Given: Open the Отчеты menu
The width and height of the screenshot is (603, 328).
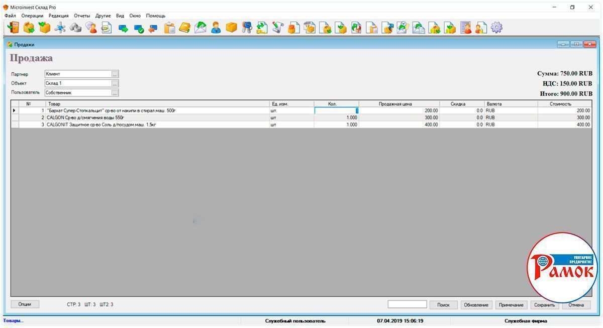Looking at the screenshot, I should 82,16.
